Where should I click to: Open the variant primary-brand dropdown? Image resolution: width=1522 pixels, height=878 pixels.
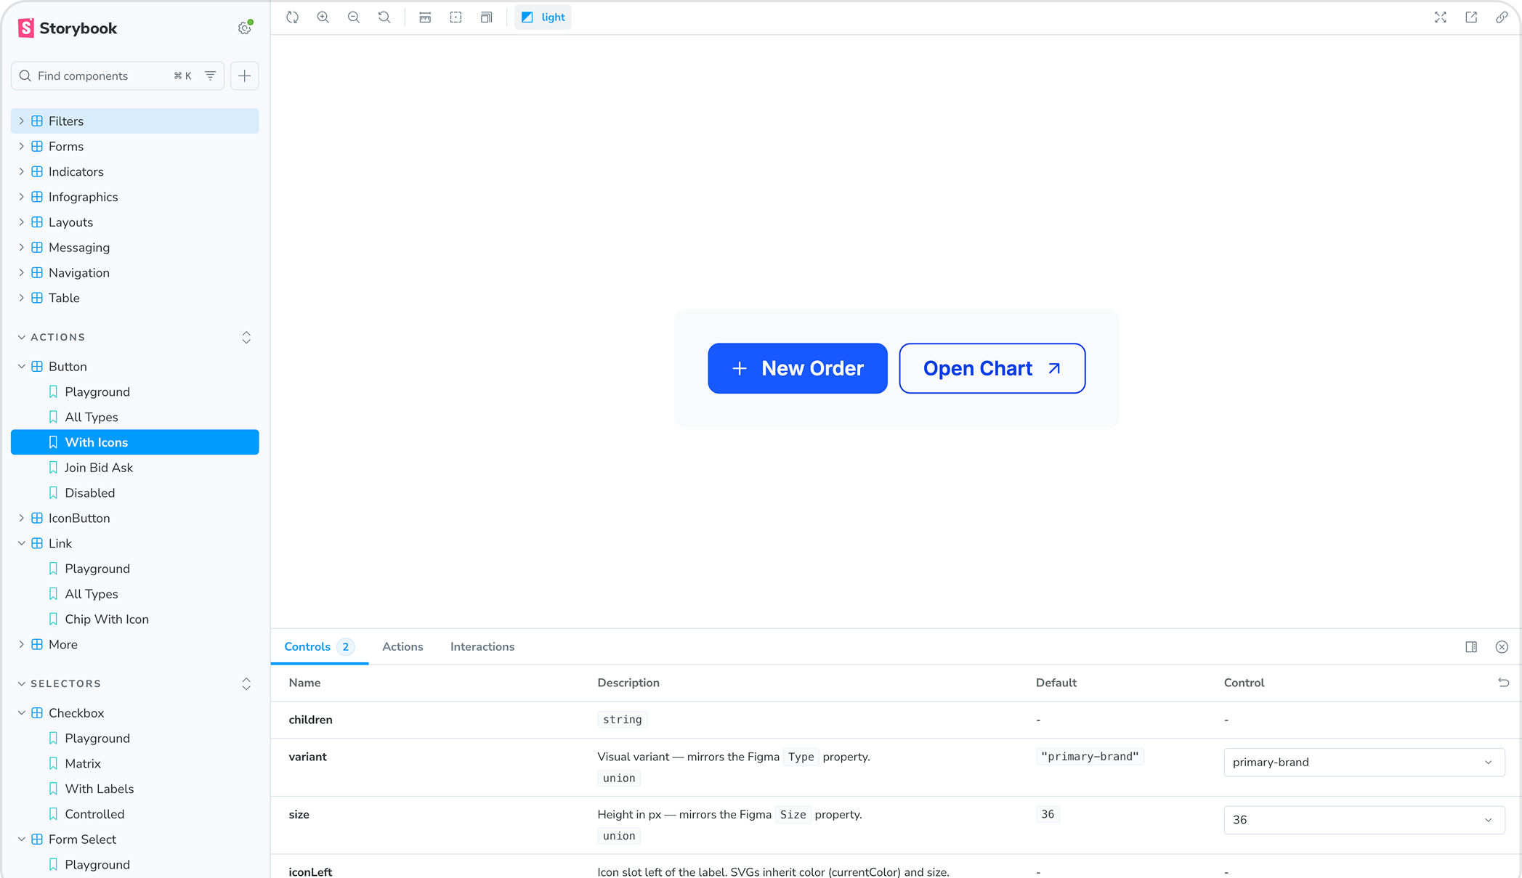point(1364,763)
